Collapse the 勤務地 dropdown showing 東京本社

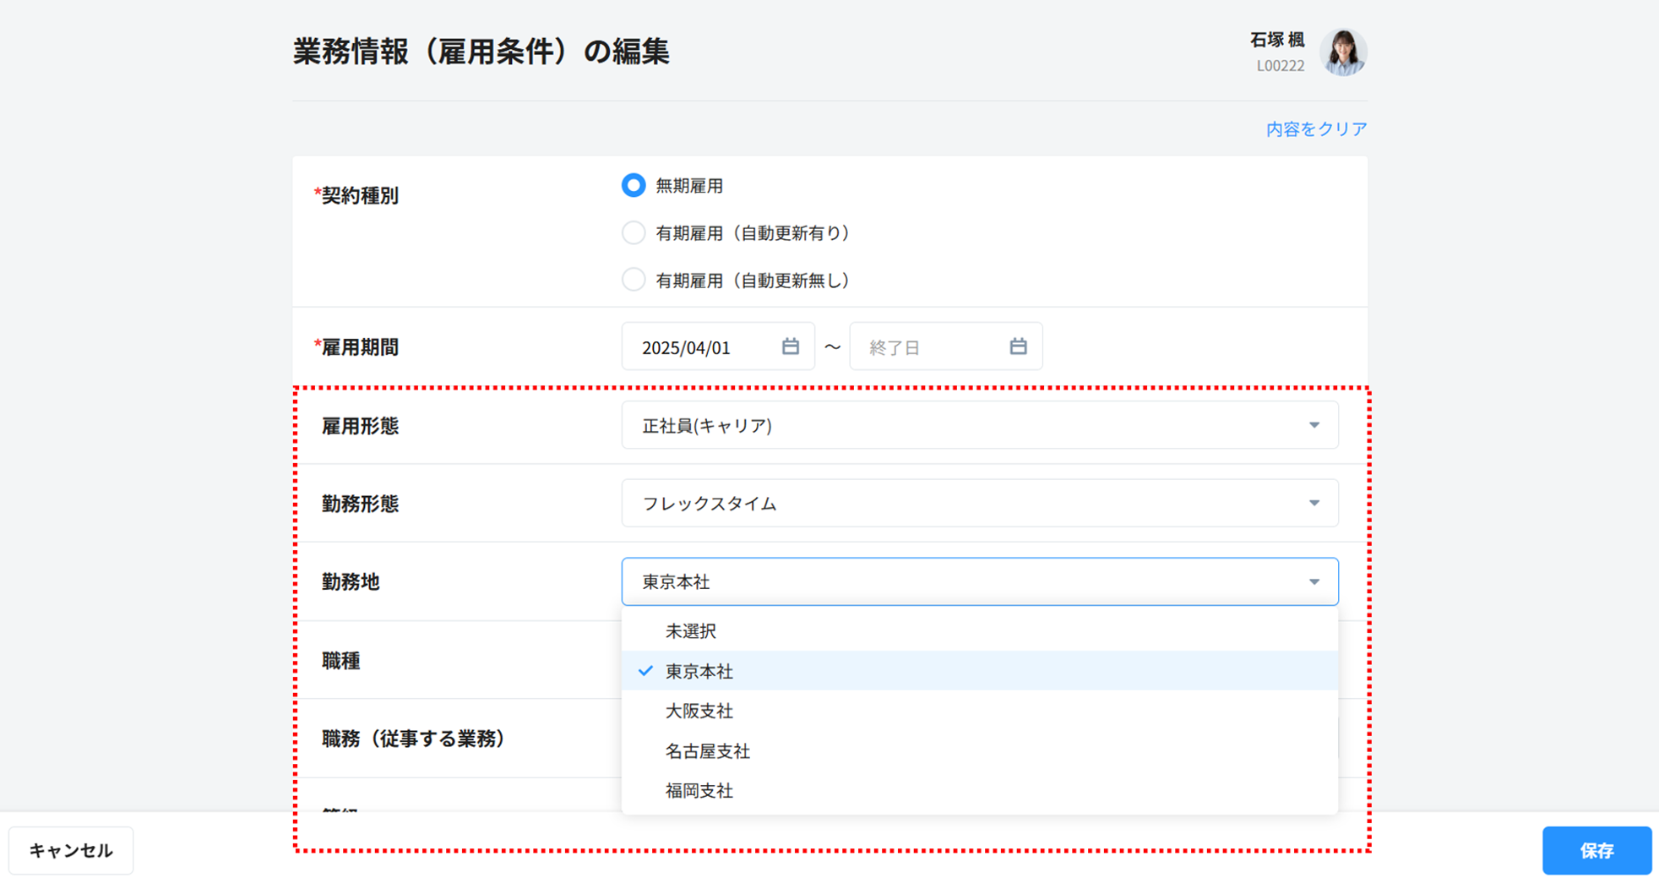tap(1314, 581)
